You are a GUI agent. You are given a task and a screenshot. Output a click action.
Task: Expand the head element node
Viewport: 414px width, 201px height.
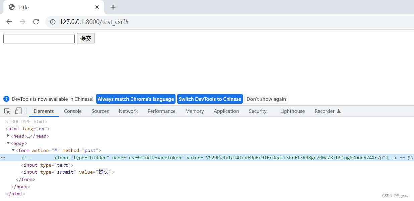tap(8, 136)
